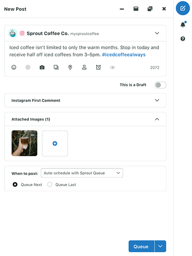Select the Queue Last radio button
The height and width of the screenshot is (256, 192).
tap(50, 184)
